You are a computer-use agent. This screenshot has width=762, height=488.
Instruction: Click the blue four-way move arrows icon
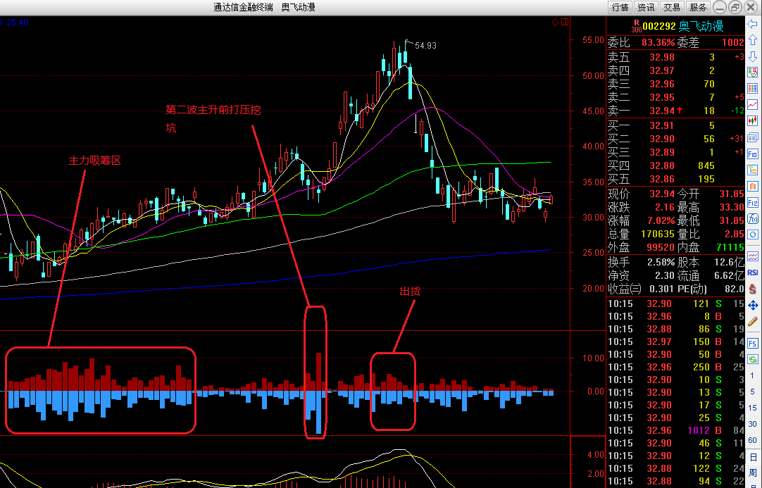[753, 305]
